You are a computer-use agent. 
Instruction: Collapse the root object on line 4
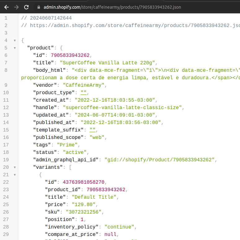click(x=15, y=40)
